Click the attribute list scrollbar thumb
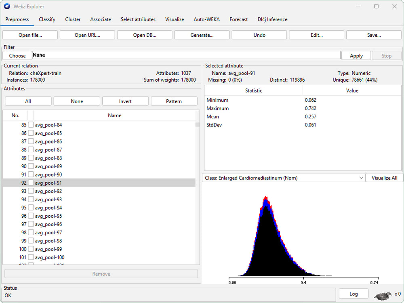Screen dimensions: 404x303 coord(198,125)
